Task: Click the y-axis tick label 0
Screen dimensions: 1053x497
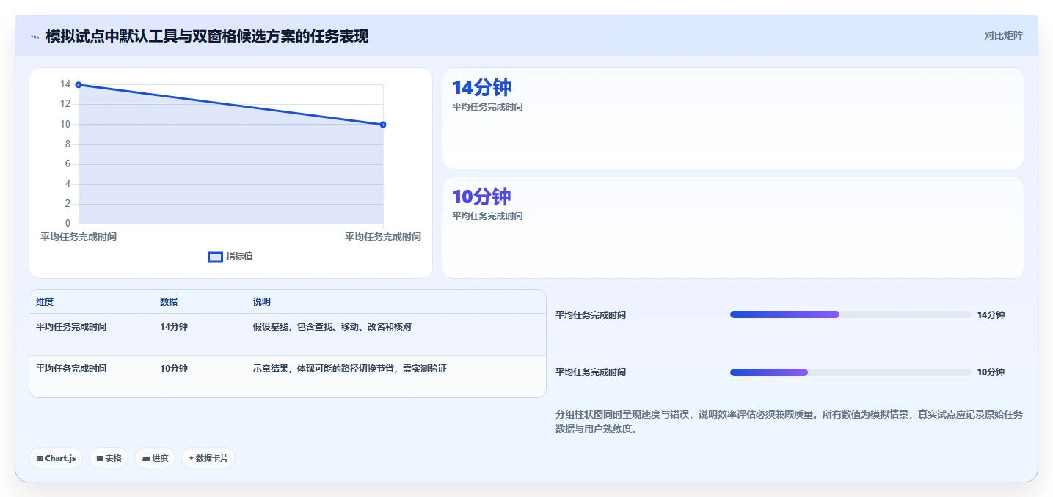Action: pyautogui.click(x=68, y=224)
